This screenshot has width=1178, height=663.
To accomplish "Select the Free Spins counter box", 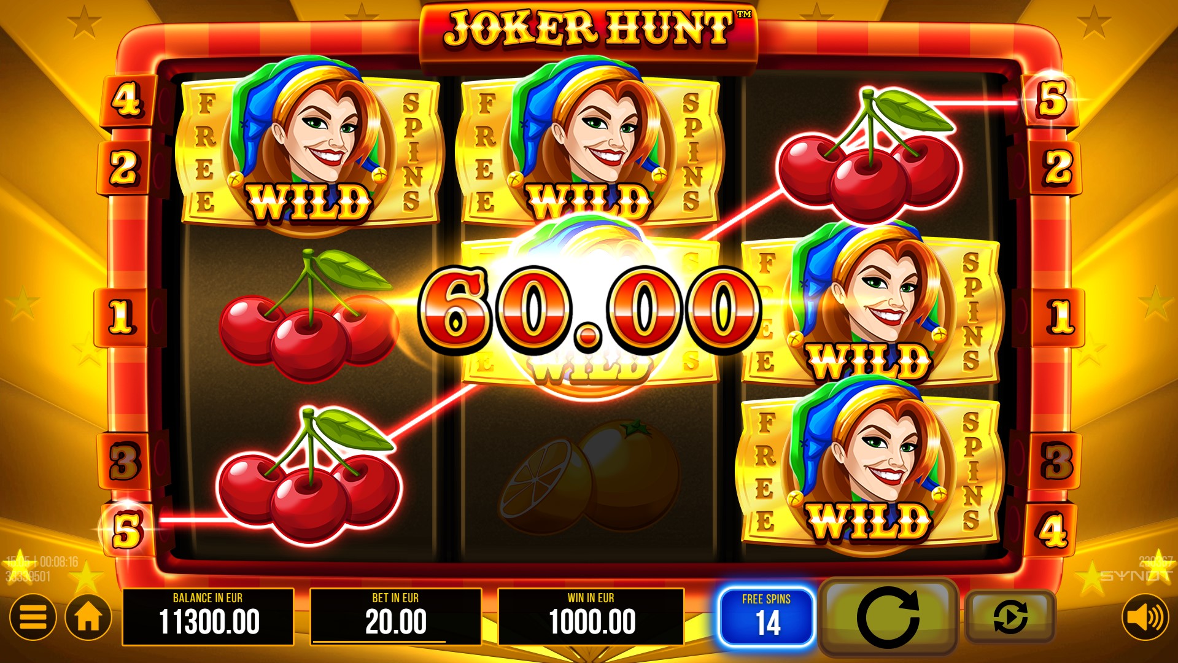I will click(767, 617).
